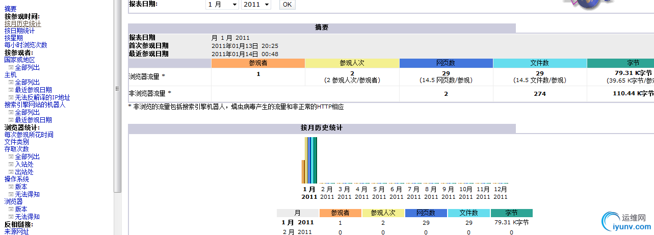The height and width of the screenshot is (235, 654).
Task: Click list icon beside 最近参观日期 under 主机
Action: pyautogui.click(x=11, y=90)
